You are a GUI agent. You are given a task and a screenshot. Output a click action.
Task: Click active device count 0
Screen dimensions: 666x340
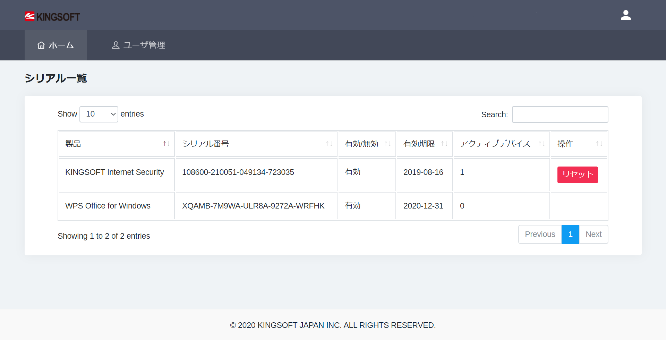[462, 206]
